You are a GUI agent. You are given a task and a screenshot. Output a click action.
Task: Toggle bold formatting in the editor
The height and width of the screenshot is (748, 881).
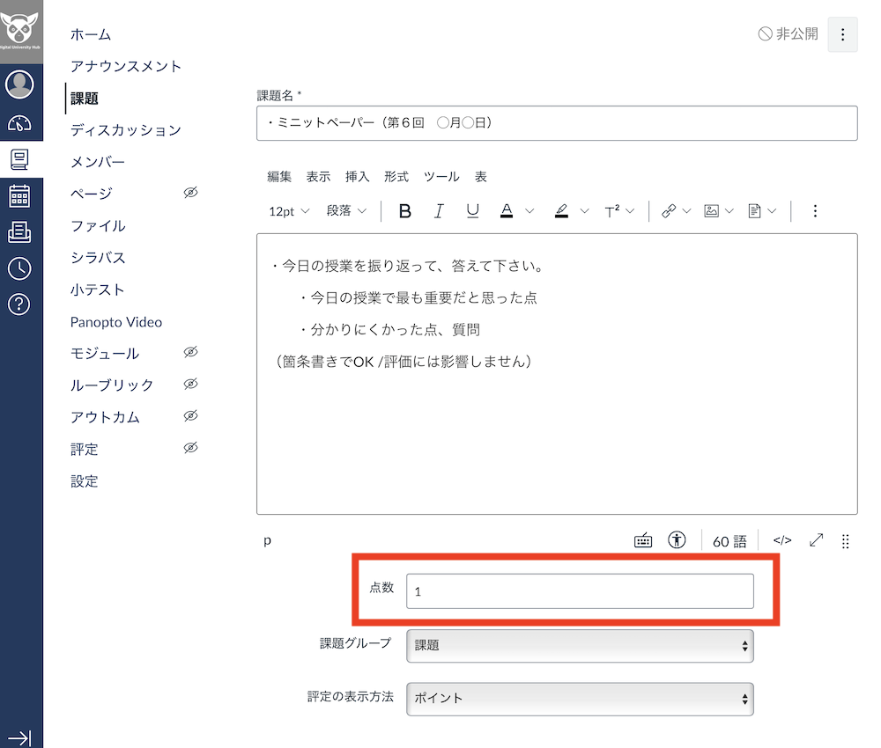(404, 210)
